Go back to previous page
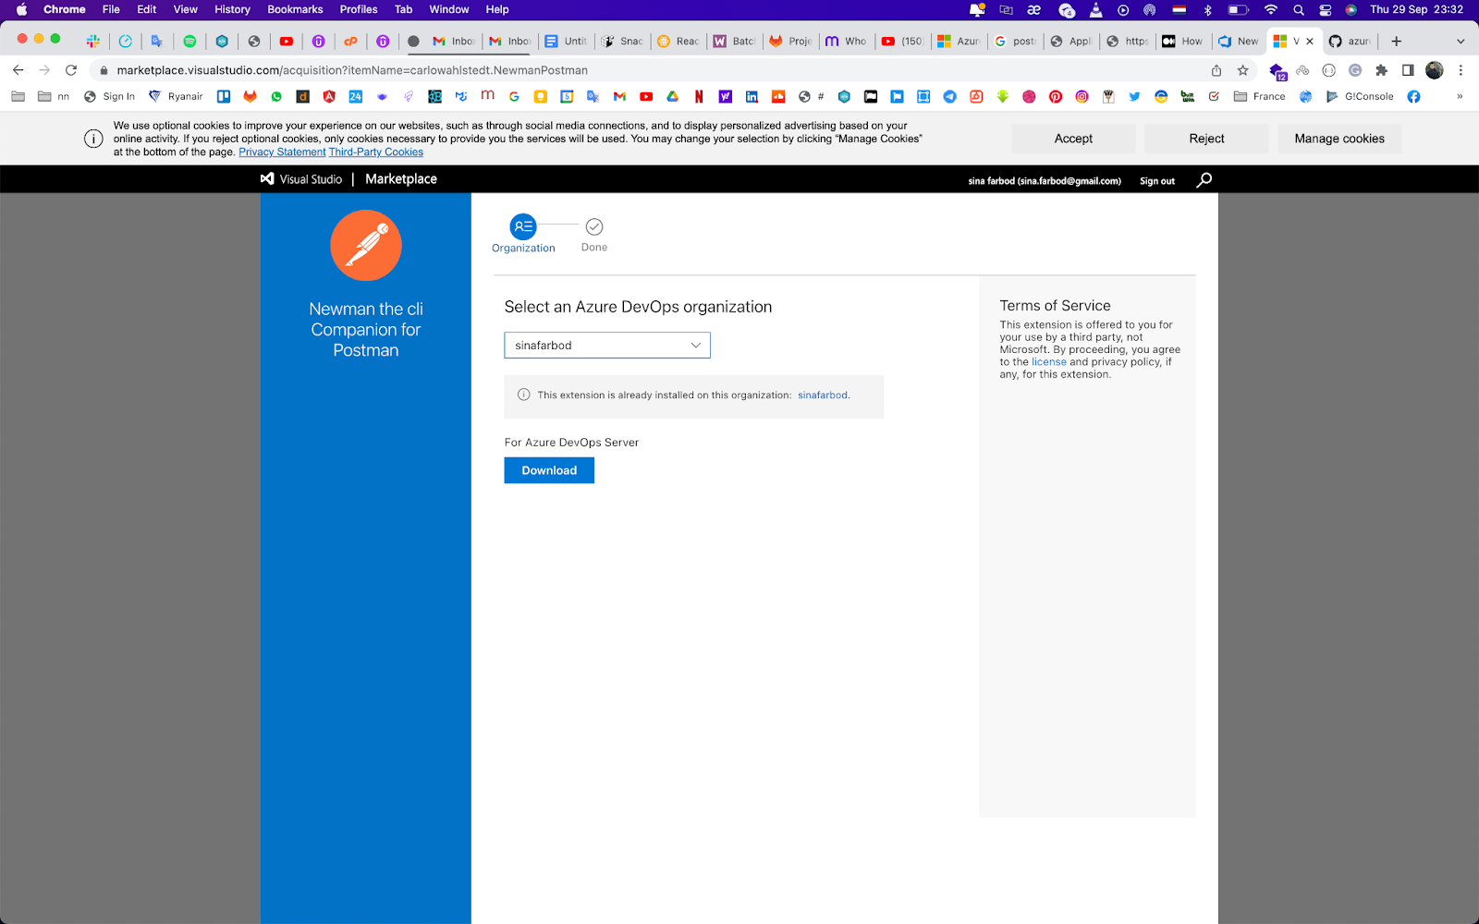1479x924 pixels. click(18, 70)
